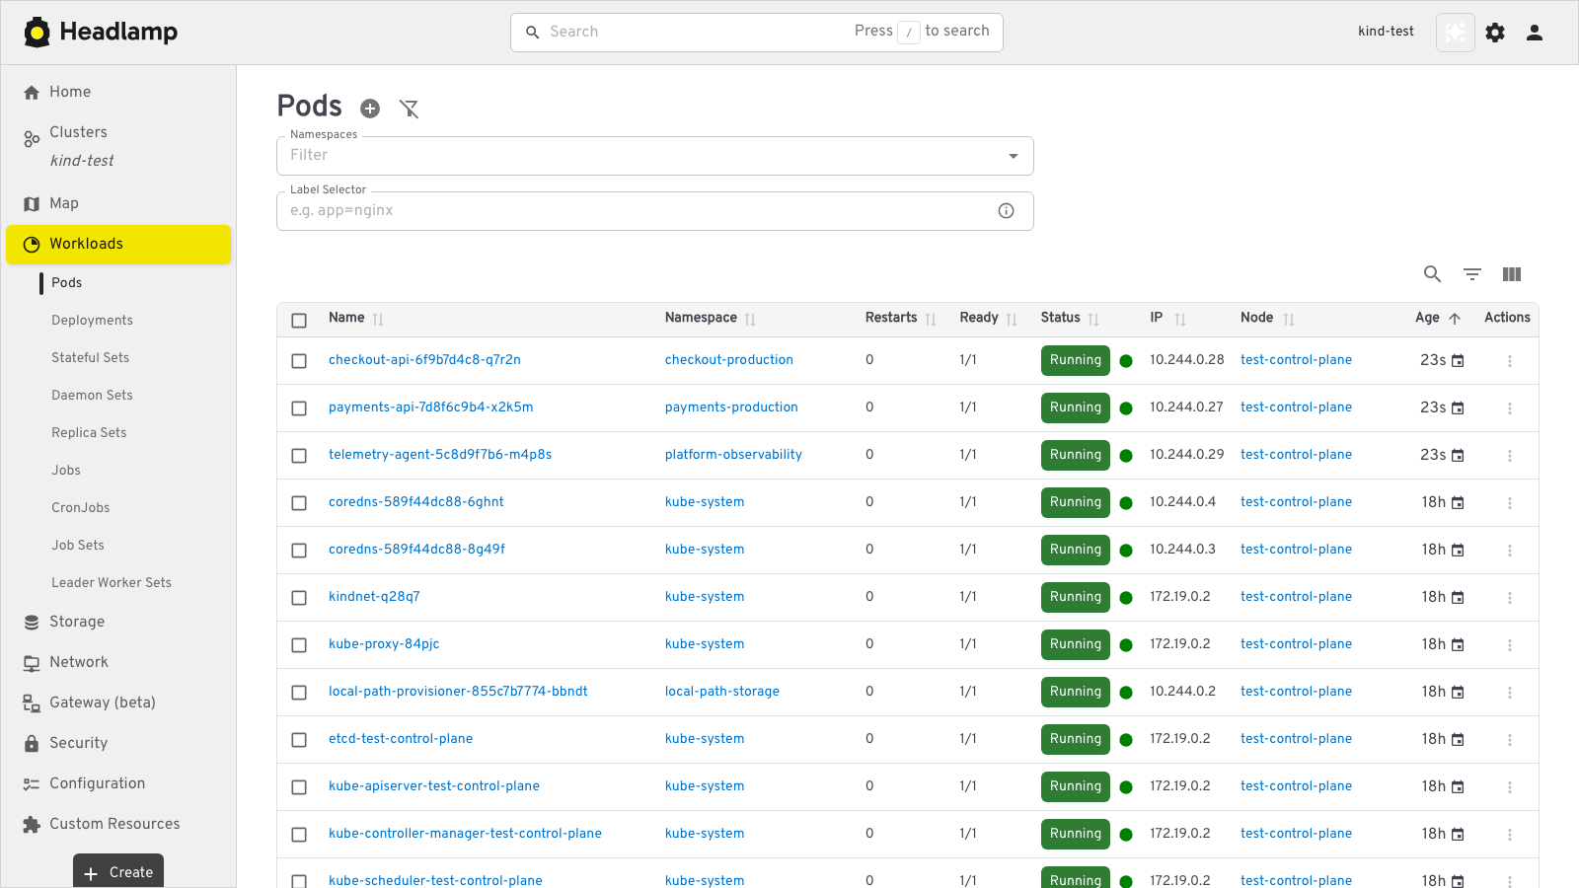Click the add Pod plus icon
This screenshot has height=888, width=1579.
click(x=370, y=109)
